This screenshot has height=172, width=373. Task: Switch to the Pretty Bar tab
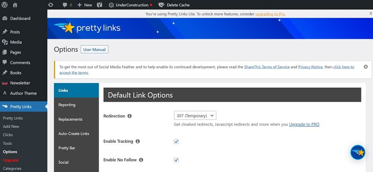tap(76, 148)
